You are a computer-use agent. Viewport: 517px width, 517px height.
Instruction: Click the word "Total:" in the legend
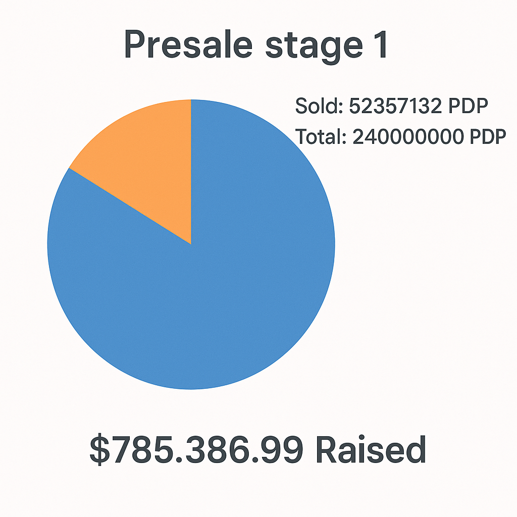(x=320, y=137)
